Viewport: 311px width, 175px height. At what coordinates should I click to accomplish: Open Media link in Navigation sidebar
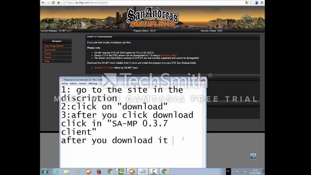48,53
